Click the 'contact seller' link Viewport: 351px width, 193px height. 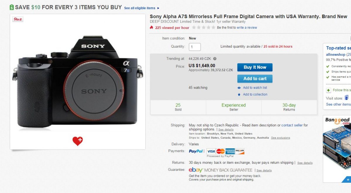pos(292,125)
